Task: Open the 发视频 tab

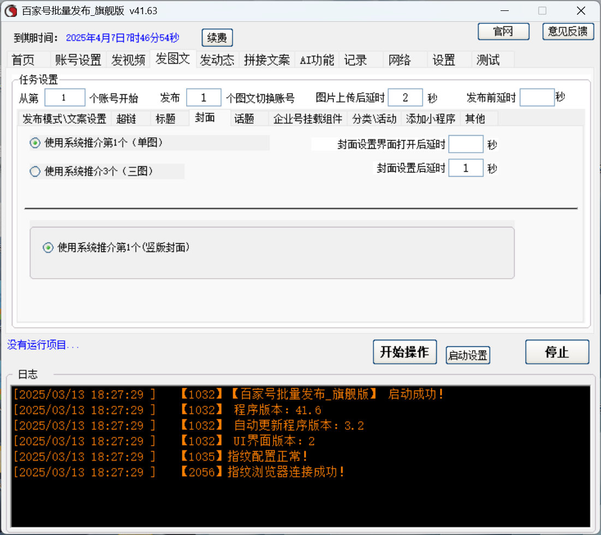Action: [x=128, y=60]
